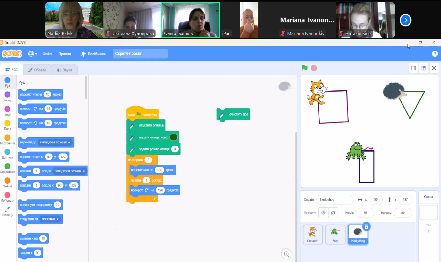Click the green flag to run project
Image resolution: width=441 pixels, height=262 pixels.
click(305, 68)
